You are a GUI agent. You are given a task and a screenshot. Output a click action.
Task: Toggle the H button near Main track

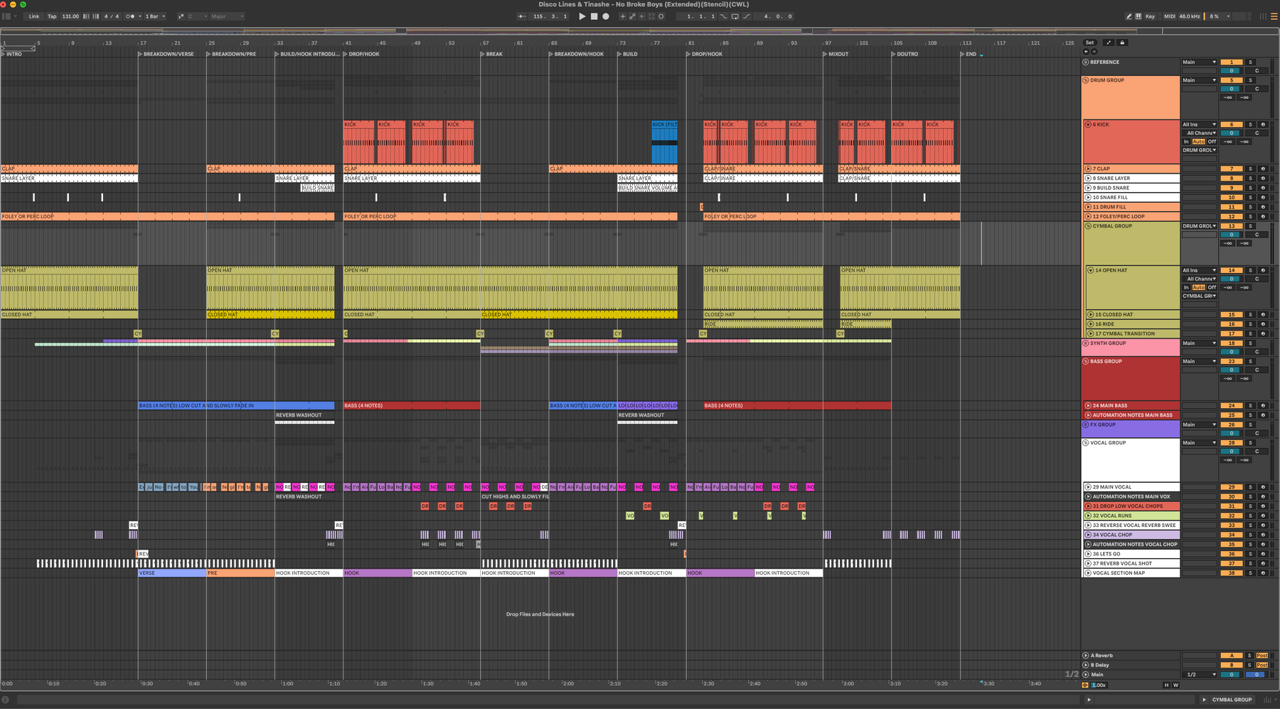[1166, 685]
